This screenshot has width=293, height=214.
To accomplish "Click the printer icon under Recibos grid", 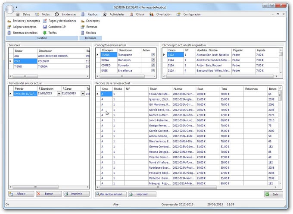I will pos(131,194).
